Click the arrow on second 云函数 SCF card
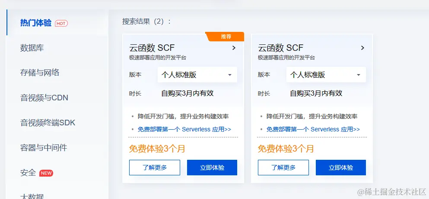Image resolution: width=429 pixels, height=199 pixels. tap(362, 48)
